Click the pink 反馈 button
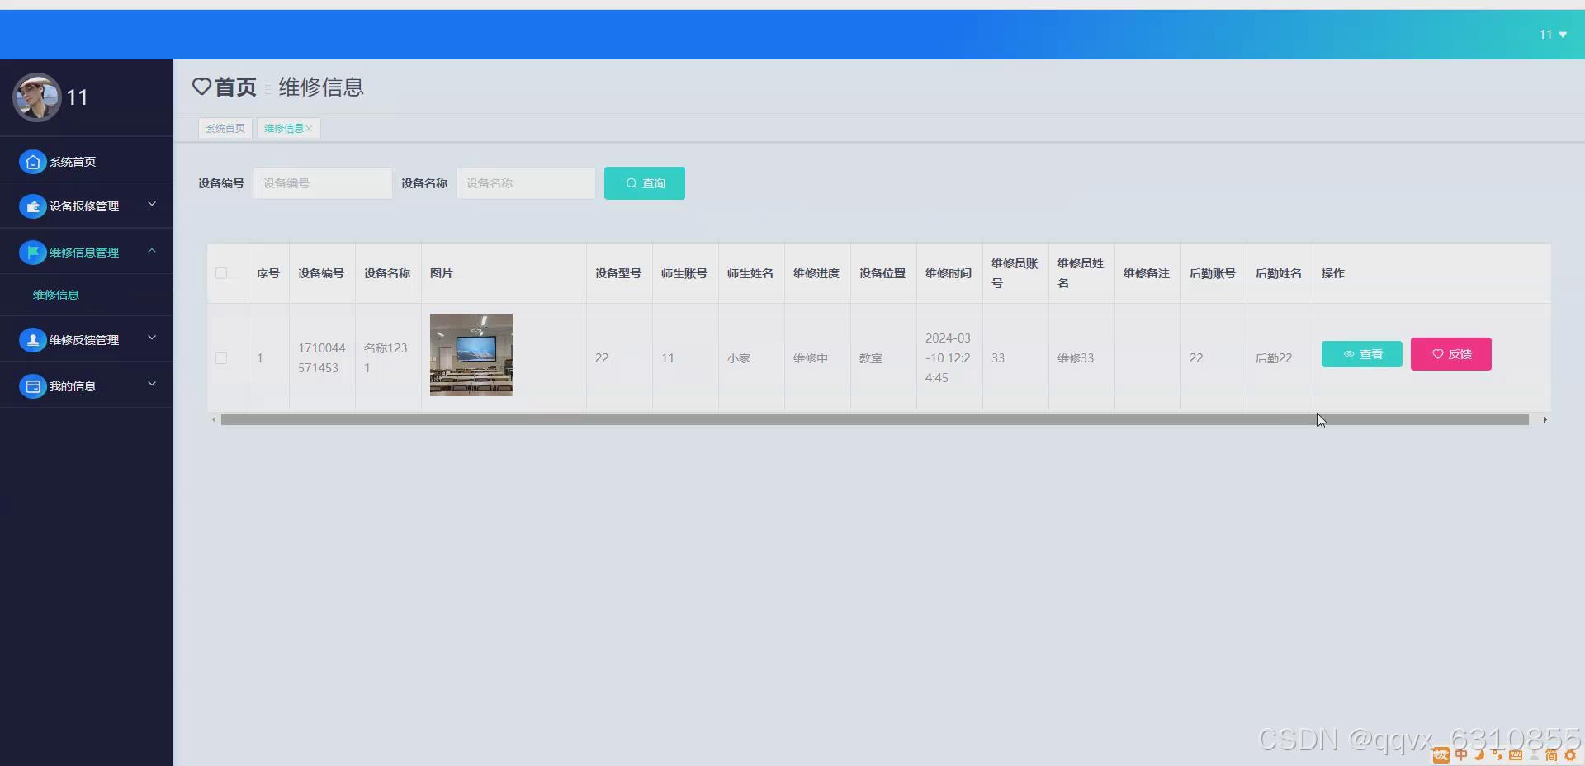This screenshot has height=766, width=1585. (1451, 354)
